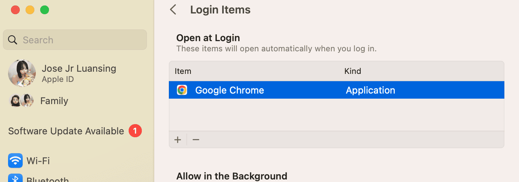Image resolution: width=519 pixels, height=182 pixels.
Task: Add a login item with the plus button
Action: tap(178, 140)
